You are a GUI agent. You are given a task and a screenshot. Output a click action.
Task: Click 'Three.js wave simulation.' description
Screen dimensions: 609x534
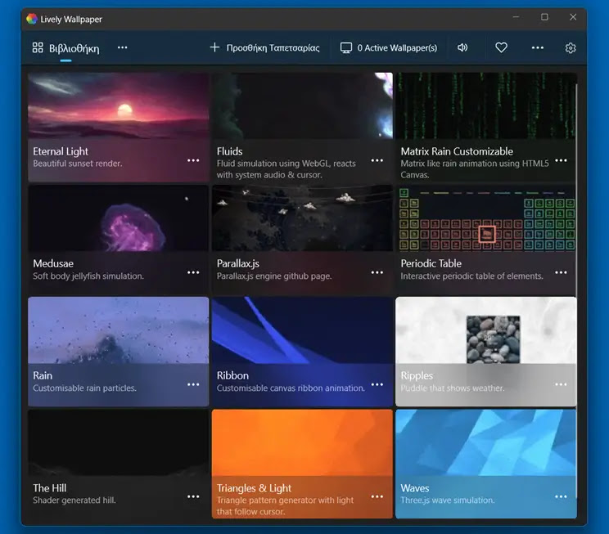(448, 500)
